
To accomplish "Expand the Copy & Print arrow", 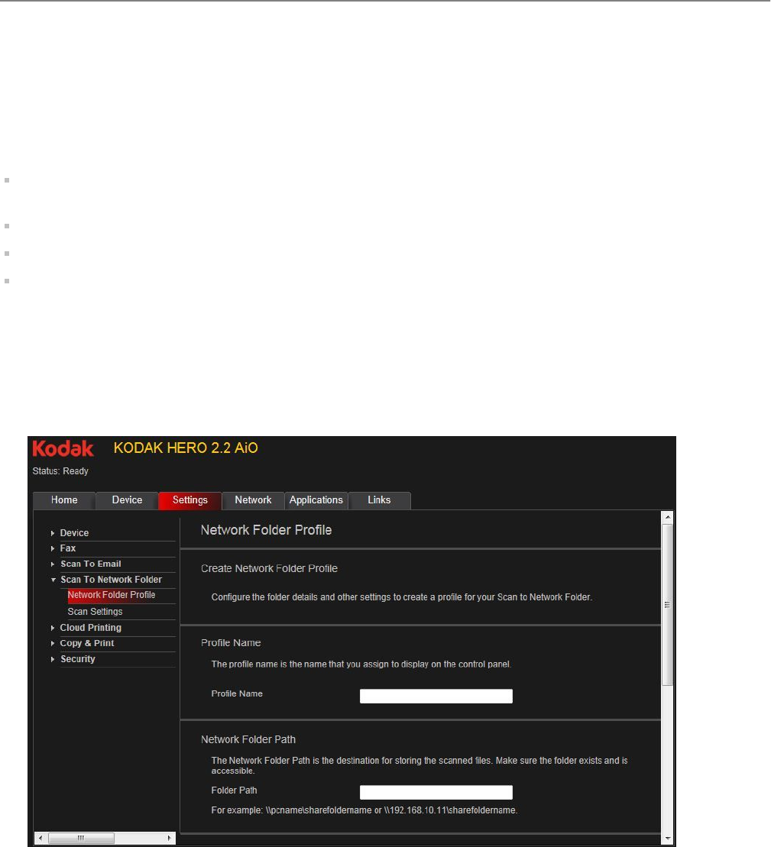I will (53, 643).
